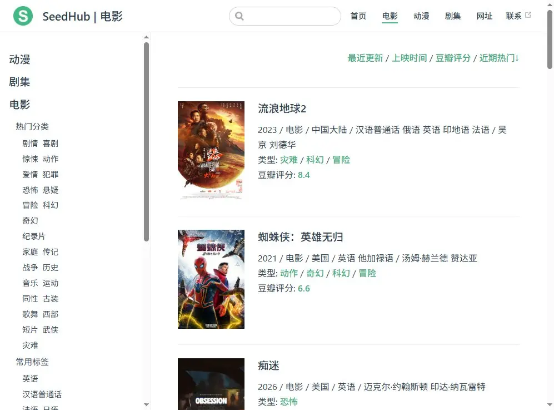Open the OBSESSION poster thumbnail
Screen dimensions: 554x410
[x=211, y=384]
